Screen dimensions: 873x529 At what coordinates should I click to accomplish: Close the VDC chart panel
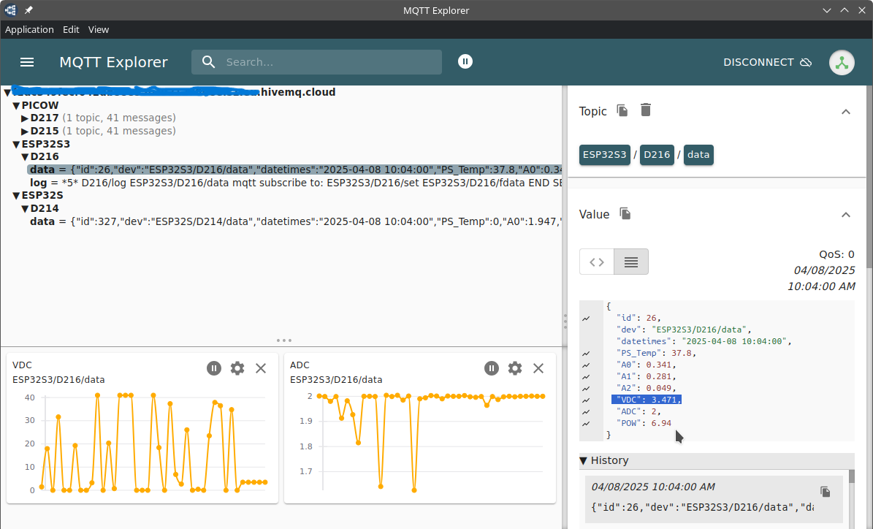(x=261, y=368)
